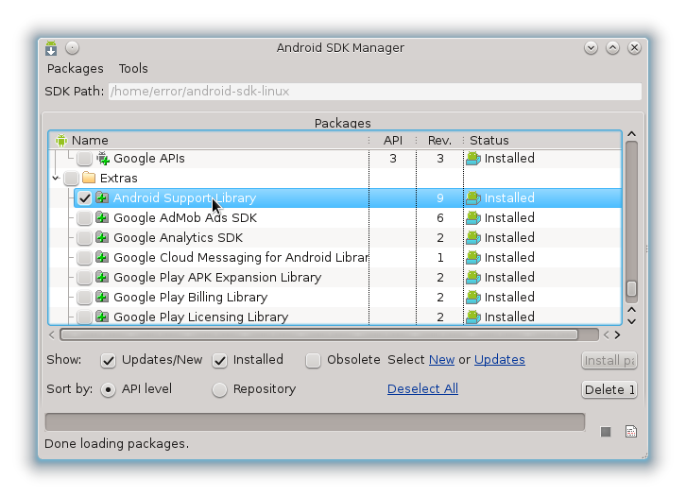Screen dimensions: 686x497
Task: Click the scroll up arrow above vertical scrollbar
Action: coord(631,134)
